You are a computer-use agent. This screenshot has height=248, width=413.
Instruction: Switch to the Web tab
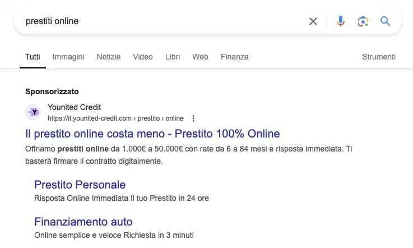[200, 57]
